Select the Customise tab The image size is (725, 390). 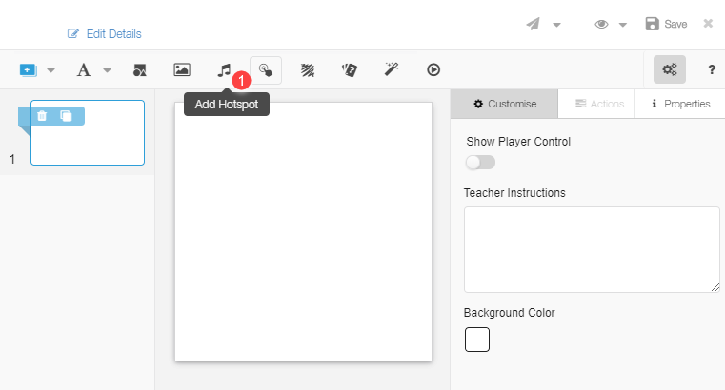point(505,104)
